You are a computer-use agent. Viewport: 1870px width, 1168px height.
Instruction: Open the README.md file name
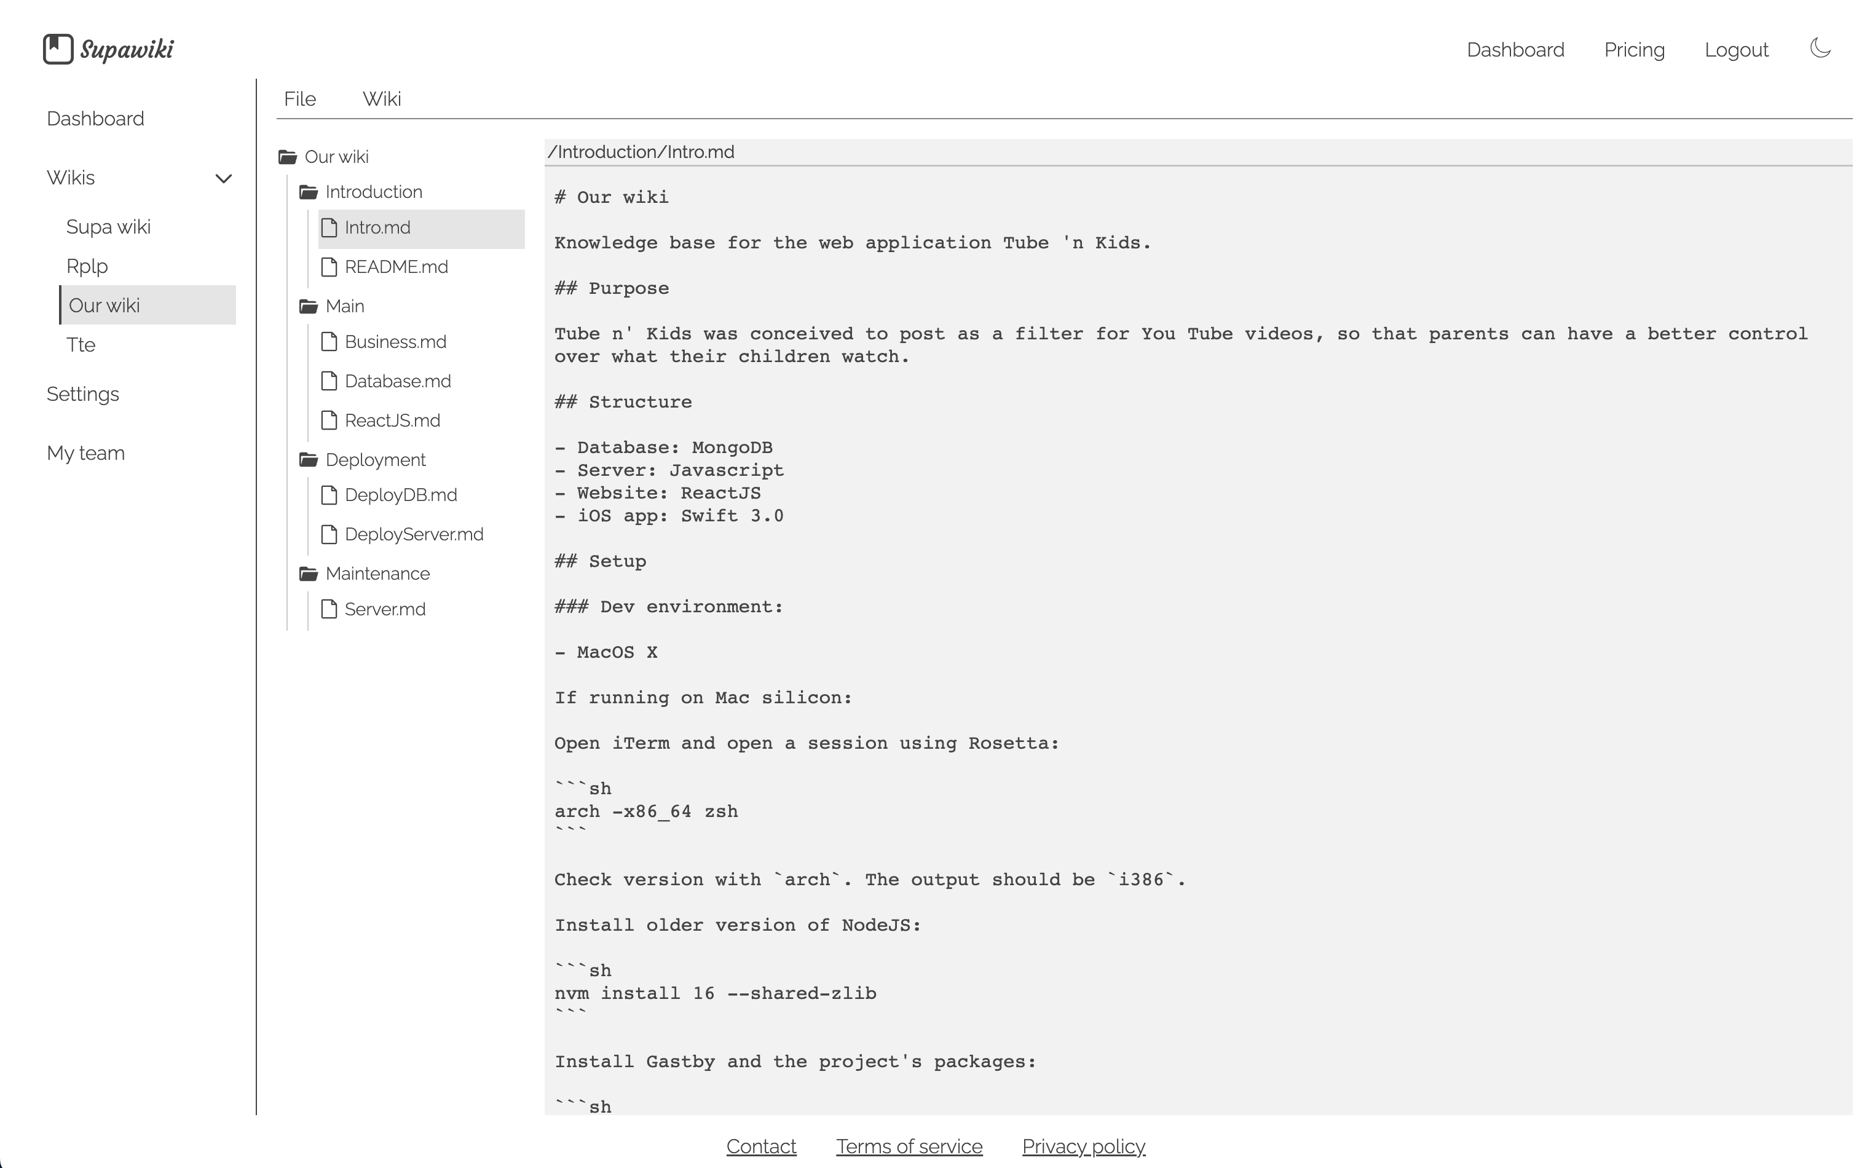pyautogui.click(x=396, y=267)
